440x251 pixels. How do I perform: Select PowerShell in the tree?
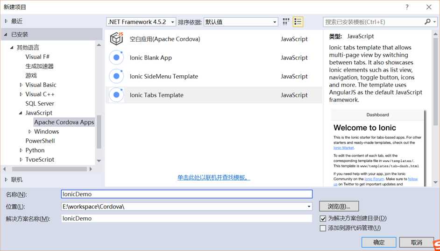coord(40,141)
